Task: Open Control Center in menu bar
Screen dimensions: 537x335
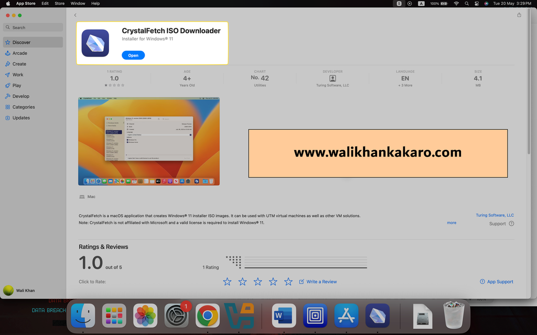Action: click(x=476, y=4)
